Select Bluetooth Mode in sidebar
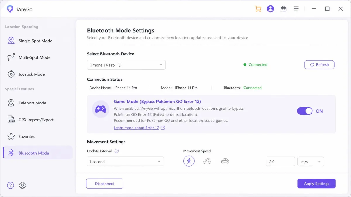 point(37,153)
